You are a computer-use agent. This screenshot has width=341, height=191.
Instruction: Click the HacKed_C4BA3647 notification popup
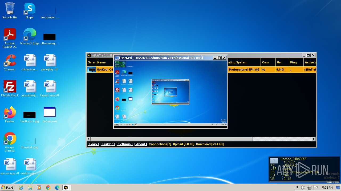pos(305,170)
